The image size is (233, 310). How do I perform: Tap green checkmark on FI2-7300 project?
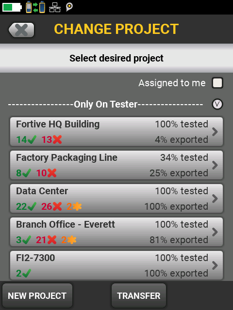(27, 273)
